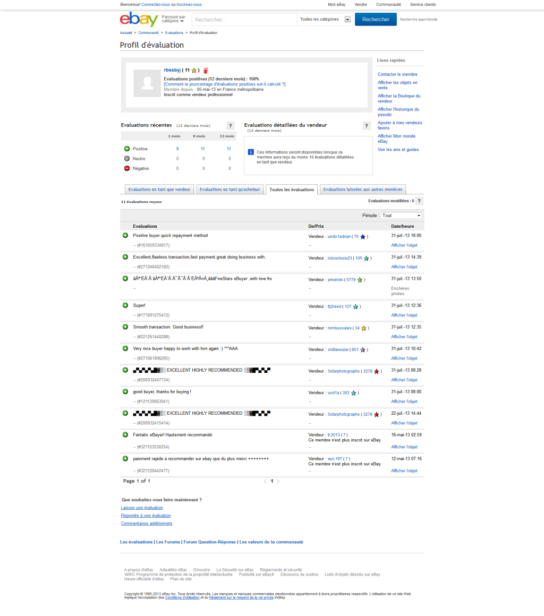Click the blue star next to undo1adrian
This screenshot has height=616, width=544.
pyautogui.click(x=363, y=237)
